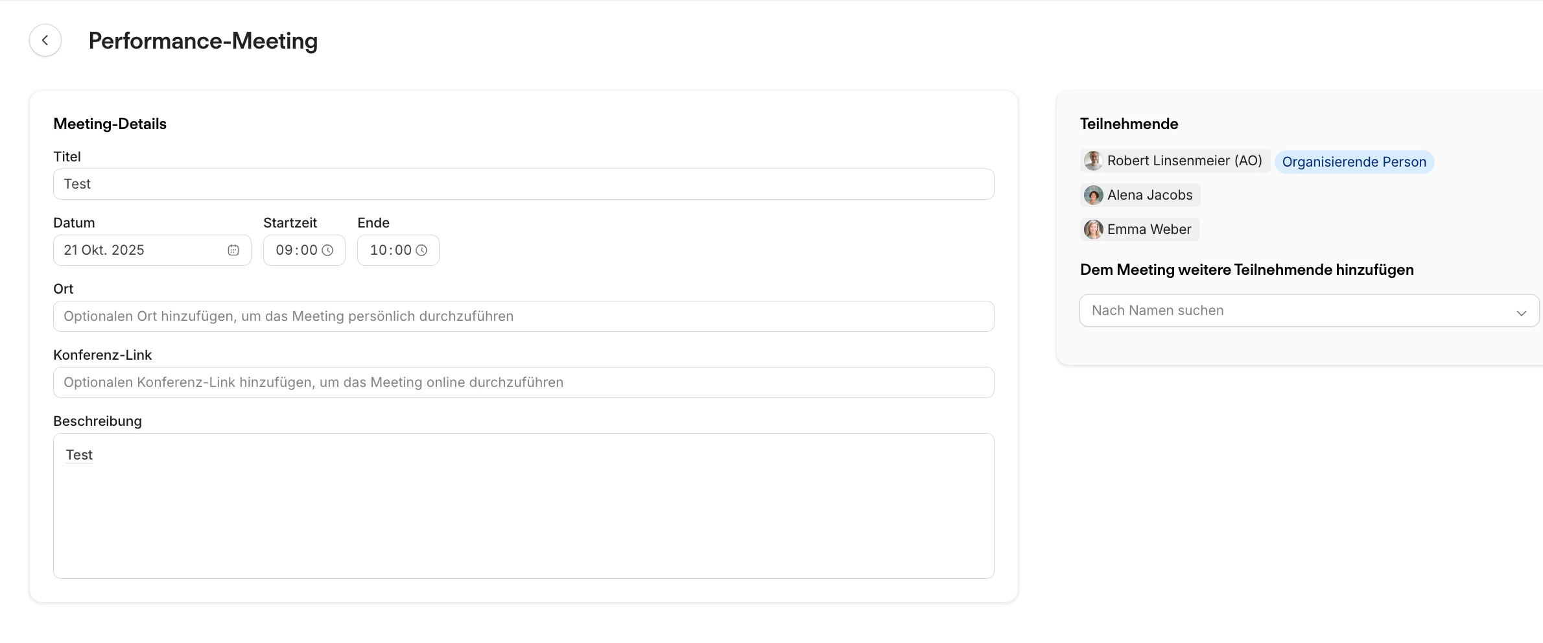The width and height of the screenshot is (1543, 643).
Task: Click Emma Weber's avatar picture
Action: click(1093, 229)
